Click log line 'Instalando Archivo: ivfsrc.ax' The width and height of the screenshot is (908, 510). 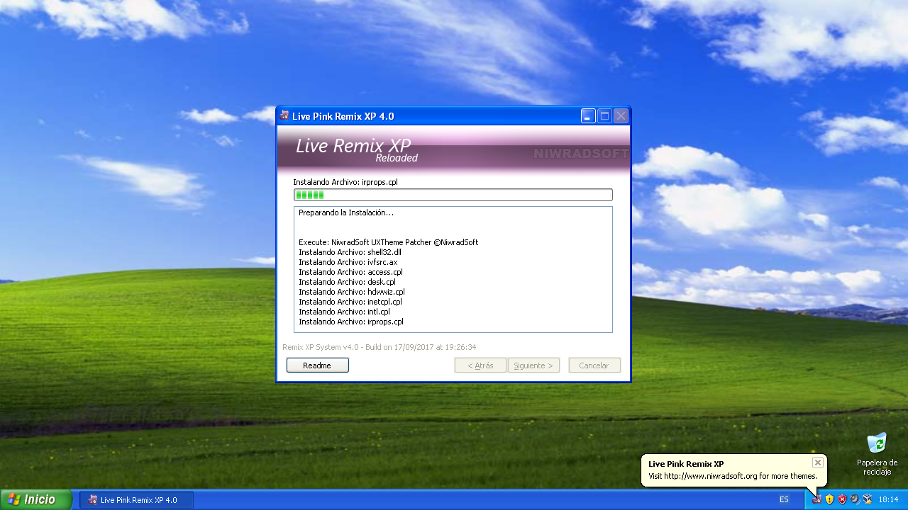click(348, 262)
